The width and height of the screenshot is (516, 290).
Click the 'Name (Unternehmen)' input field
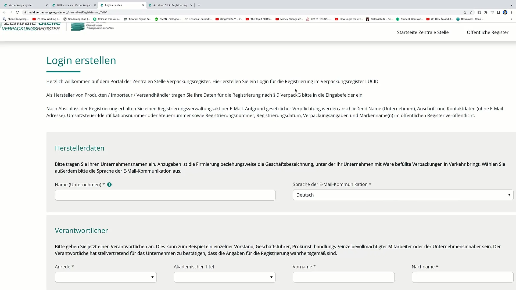[x=165, y=195]
